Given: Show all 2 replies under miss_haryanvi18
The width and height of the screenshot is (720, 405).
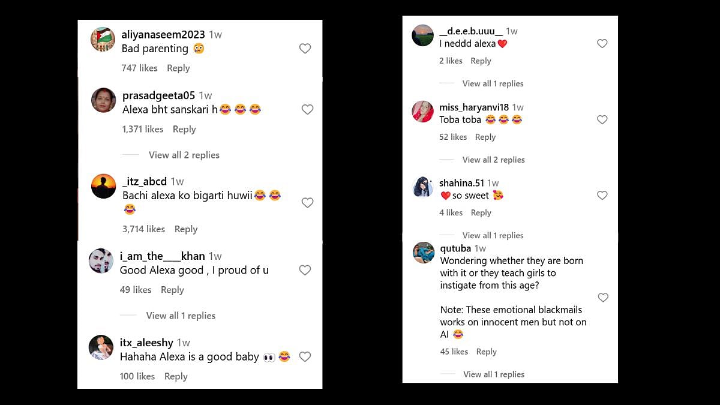Looking at the screenshot, I should coord(493,160).
